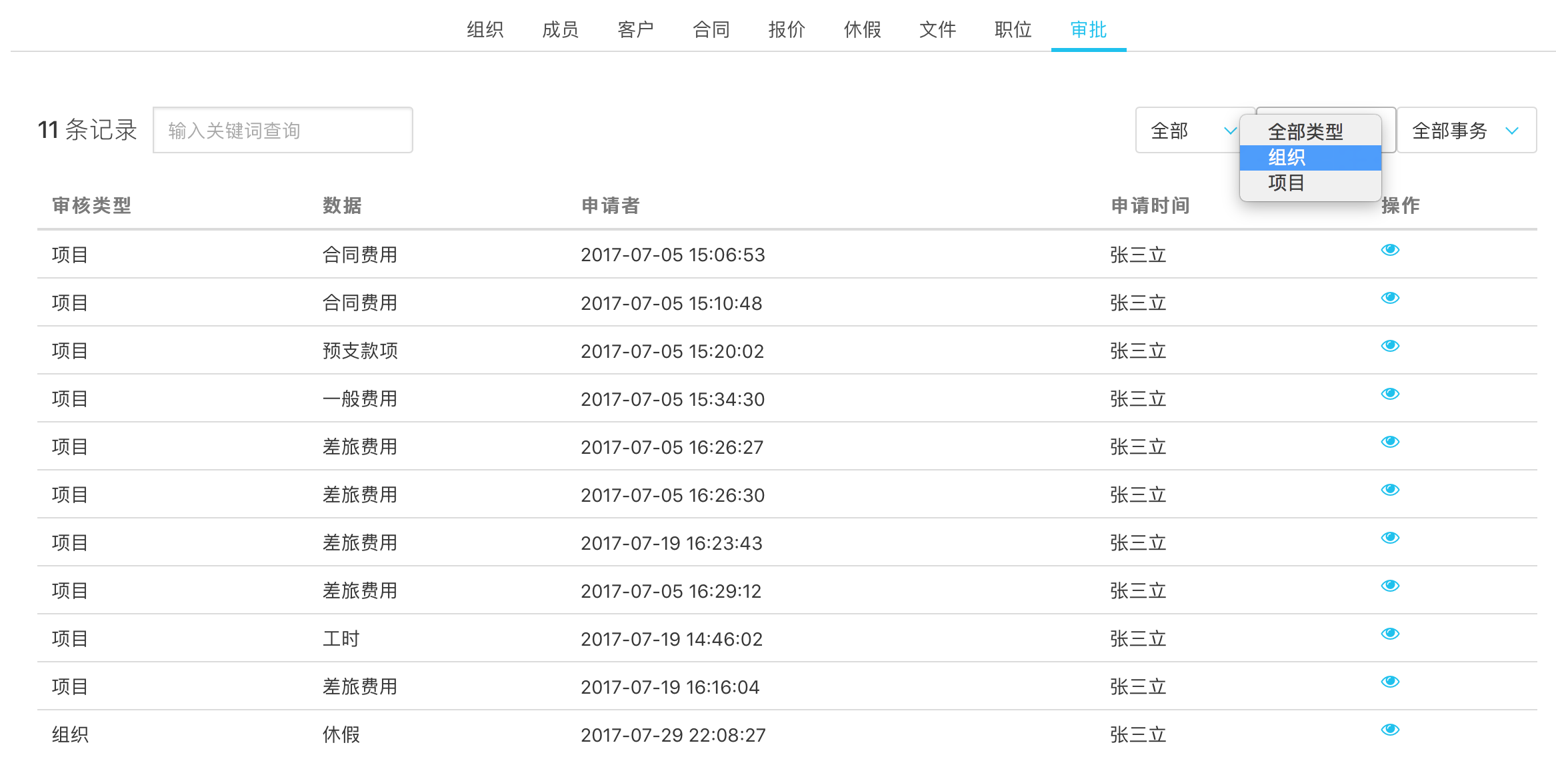Click the eye icon for 工时 row
Image resolution: width=1556 pixels, height=781 pixels.
coord(1389,634)
